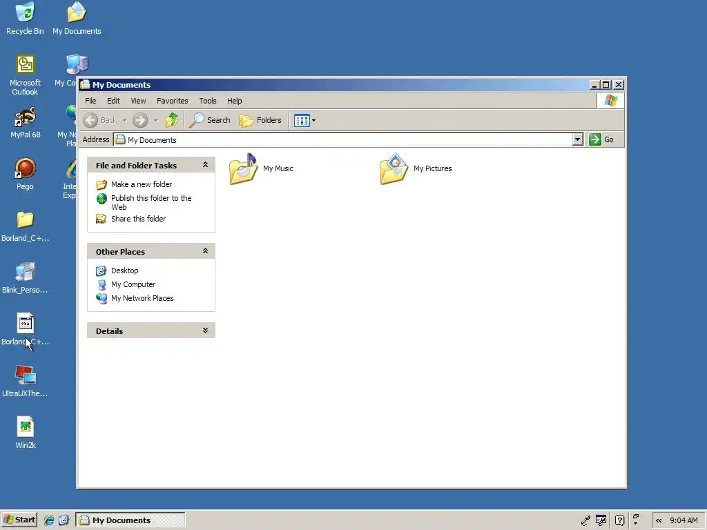Click My Documents taskbar button
The image size is (707, 530).
point(130,520)
